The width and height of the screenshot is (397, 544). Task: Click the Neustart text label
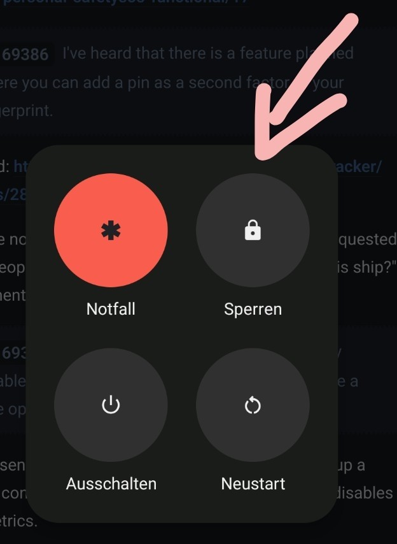[x=253, y=483]
